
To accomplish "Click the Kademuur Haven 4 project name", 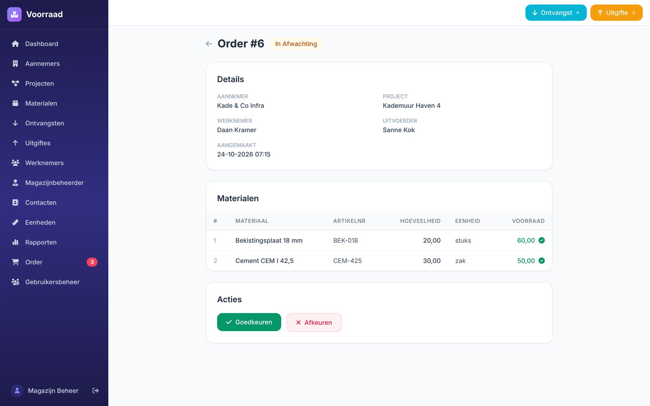I will pos(412,106).
